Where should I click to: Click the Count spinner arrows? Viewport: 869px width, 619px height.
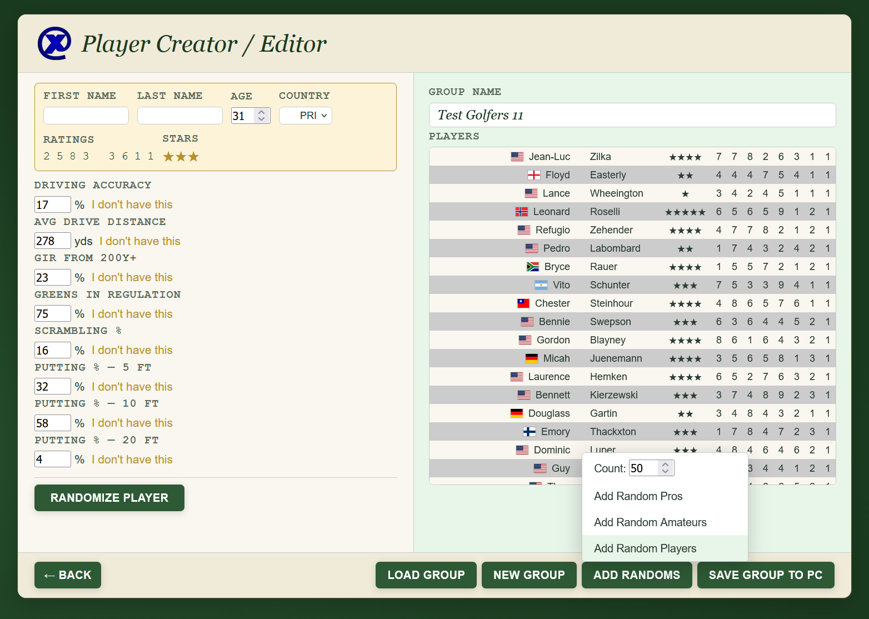point(666,468)
